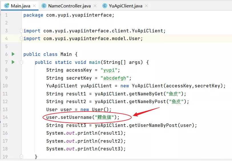Click the import fold end marker on line 4
This screenshot has height=161, width=232.
coord(21,39)
